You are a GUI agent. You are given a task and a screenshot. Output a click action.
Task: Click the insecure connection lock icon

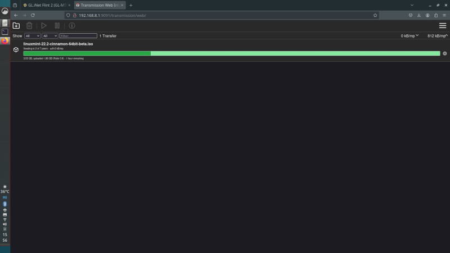75,16
